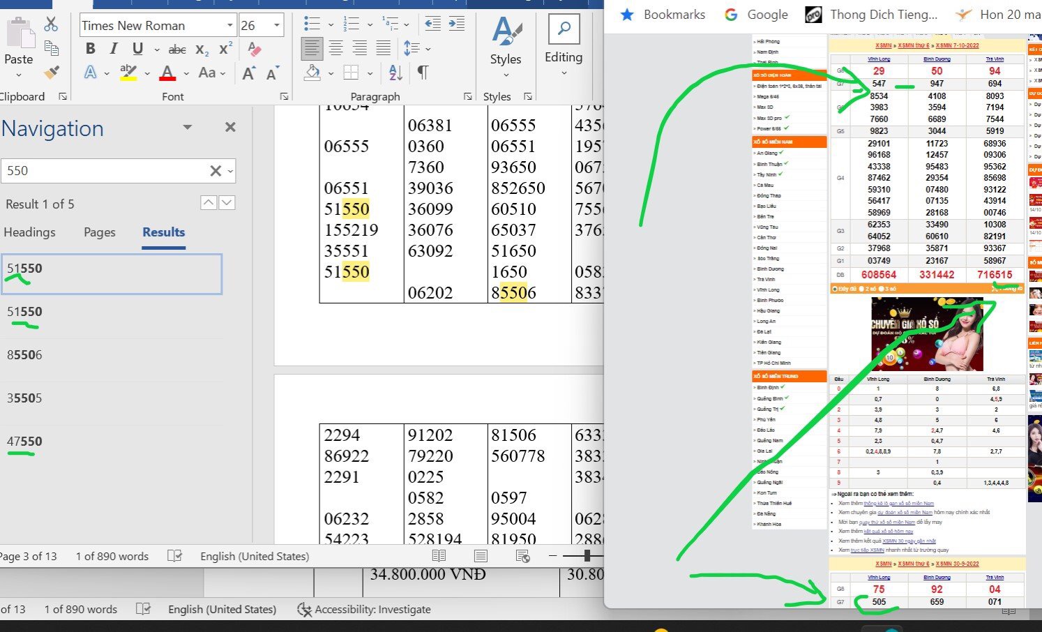Click Accessibility: Investigate in status bar
This screenshot has height=632, width=1042.
click(x=364, y=610)
